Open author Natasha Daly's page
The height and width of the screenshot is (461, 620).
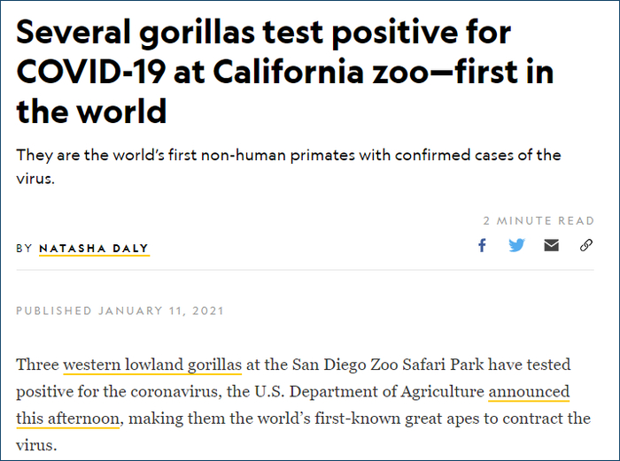(x=94, y=249)
